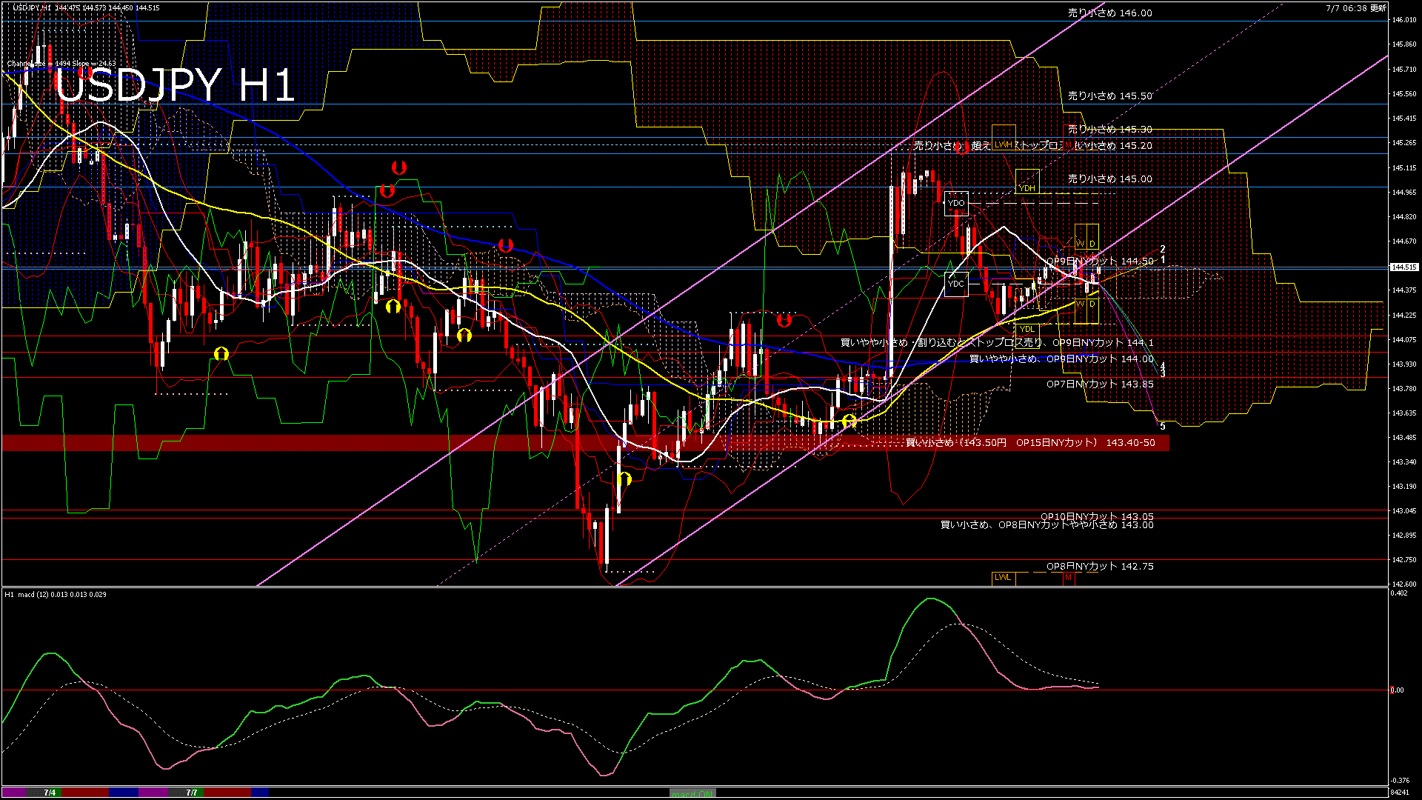Click the 売り小さめ 146.00 label
This screenshot has width=1422, height=800.
(x=1109, y=13)
